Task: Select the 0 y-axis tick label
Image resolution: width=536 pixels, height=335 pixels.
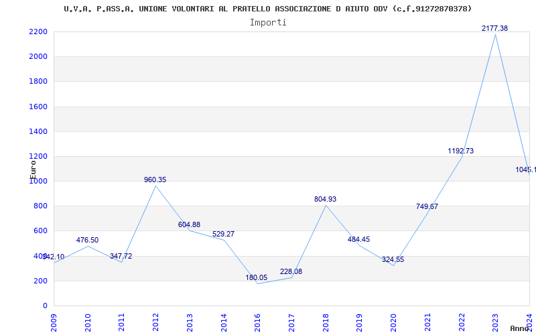Action: [45, 306]
